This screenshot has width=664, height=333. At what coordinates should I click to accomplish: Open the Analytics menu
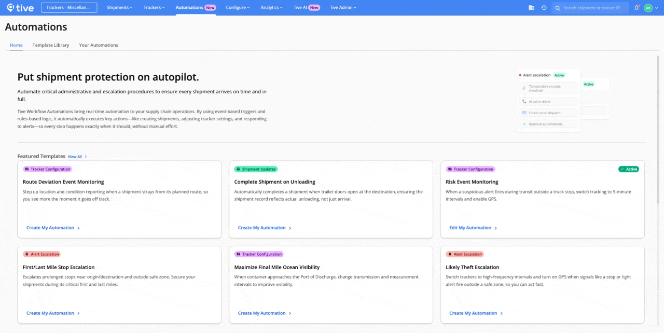coord(272,7)
